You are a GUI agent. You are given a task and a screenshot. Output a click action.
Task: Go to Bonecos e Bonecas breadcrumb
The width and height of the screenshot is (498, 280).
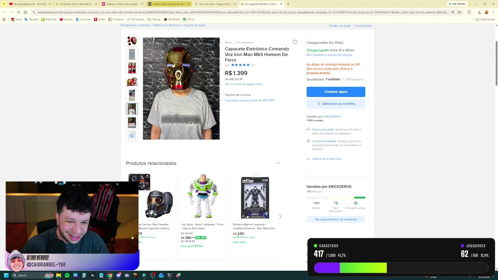click(x=167, y=25)
